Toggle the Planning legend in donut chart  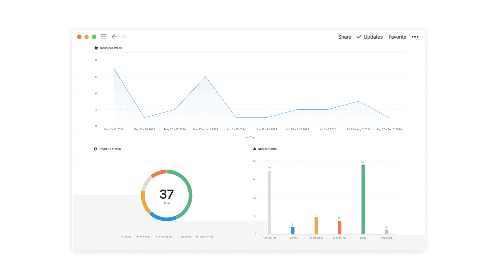(x=143, y=237)
